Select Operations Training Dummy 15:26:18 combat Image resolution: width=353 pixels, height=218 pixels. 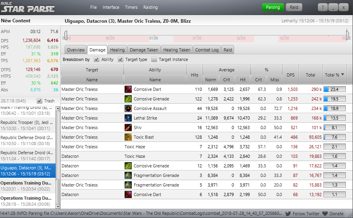coord(28,201)
